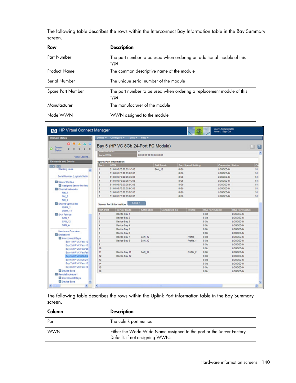Collapse the SAN Fabrics tree node
This screenshot has width=296, height=383.
(56, 214)
